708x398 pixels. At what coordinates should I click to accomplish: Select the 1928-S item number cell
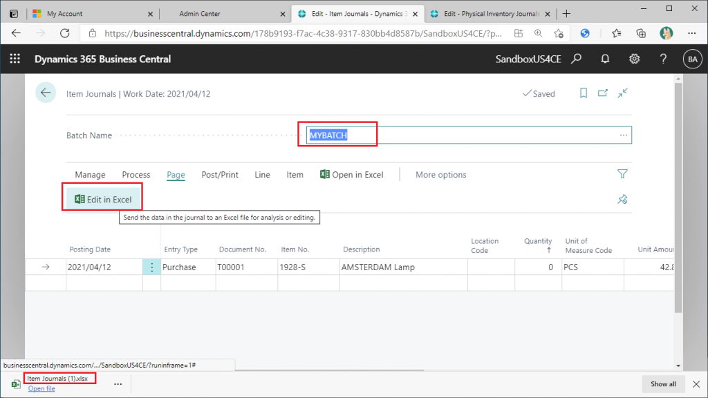coord(309,267)
